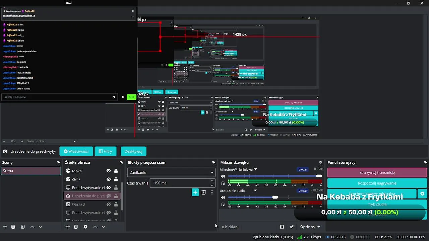Open Właściwości for the selected source
Image resolution: width=429 pixels, height=241 pixels.
76,151
